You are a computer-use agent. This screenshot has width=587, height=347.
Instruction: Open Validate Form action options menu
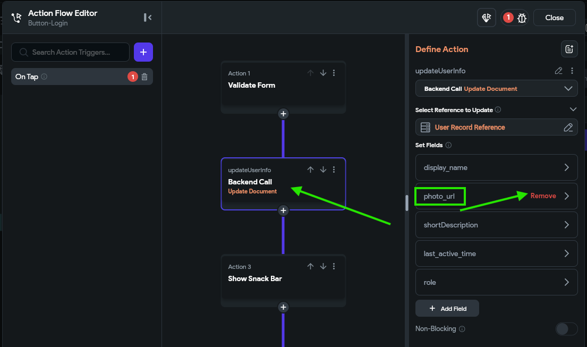(334, 73)
